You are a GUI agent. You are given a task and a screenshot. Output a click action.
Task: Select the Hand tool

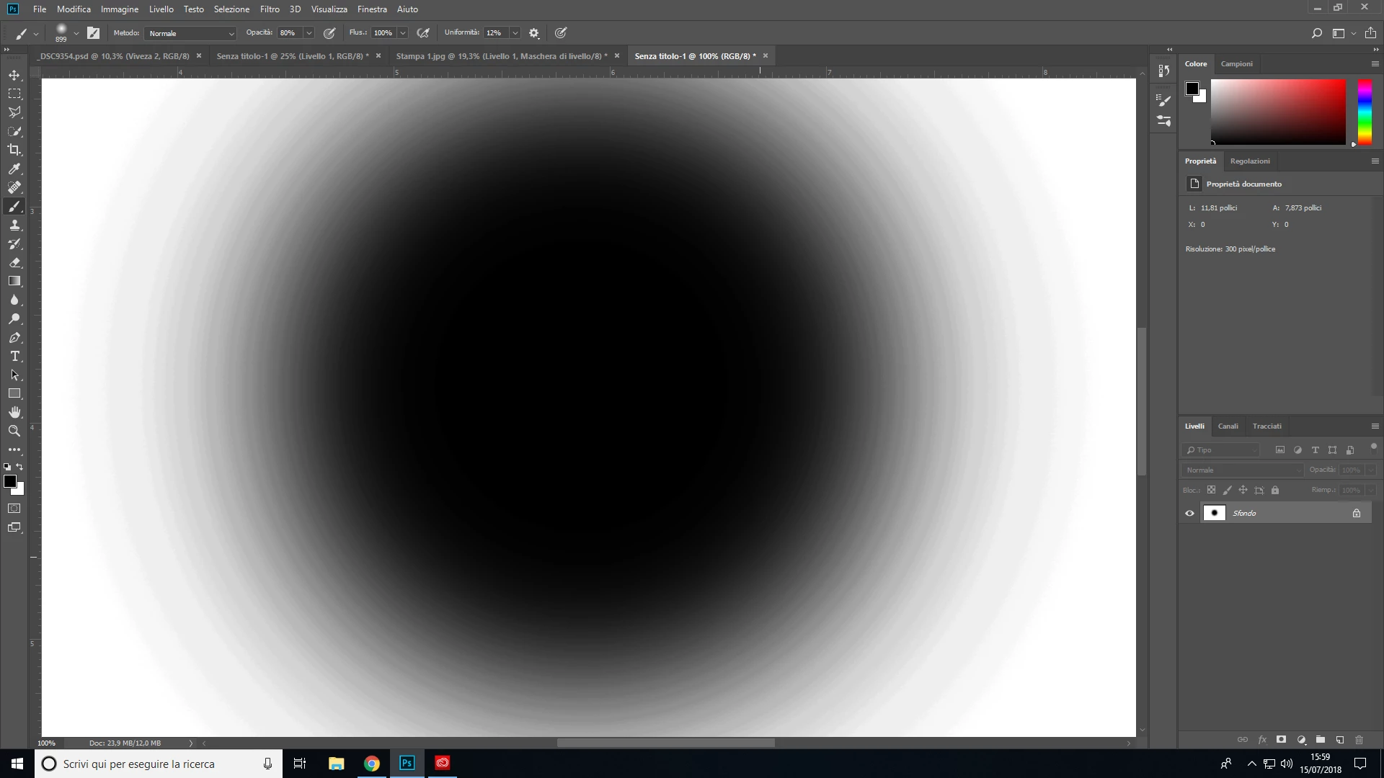point(14,412)
